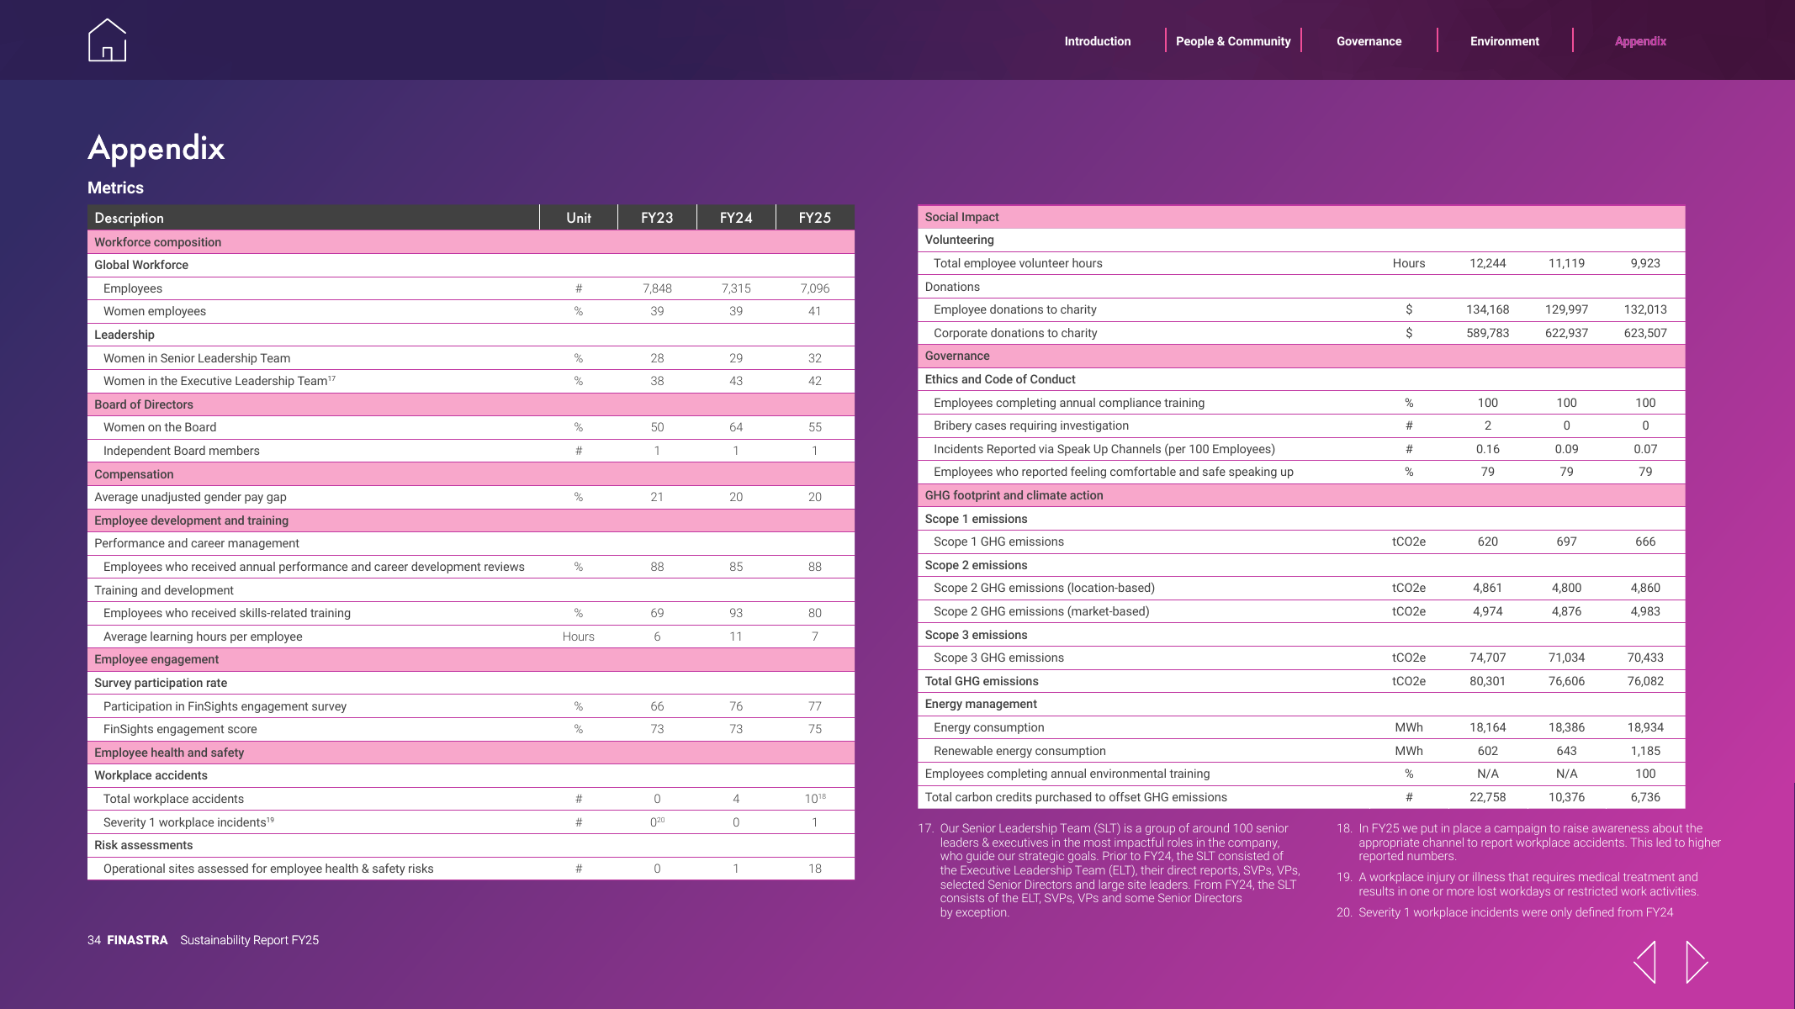Click the Social Impact section heading
Image resolution: width=1795 pixels, height=1009 pixels.
[x=961, y=217]
